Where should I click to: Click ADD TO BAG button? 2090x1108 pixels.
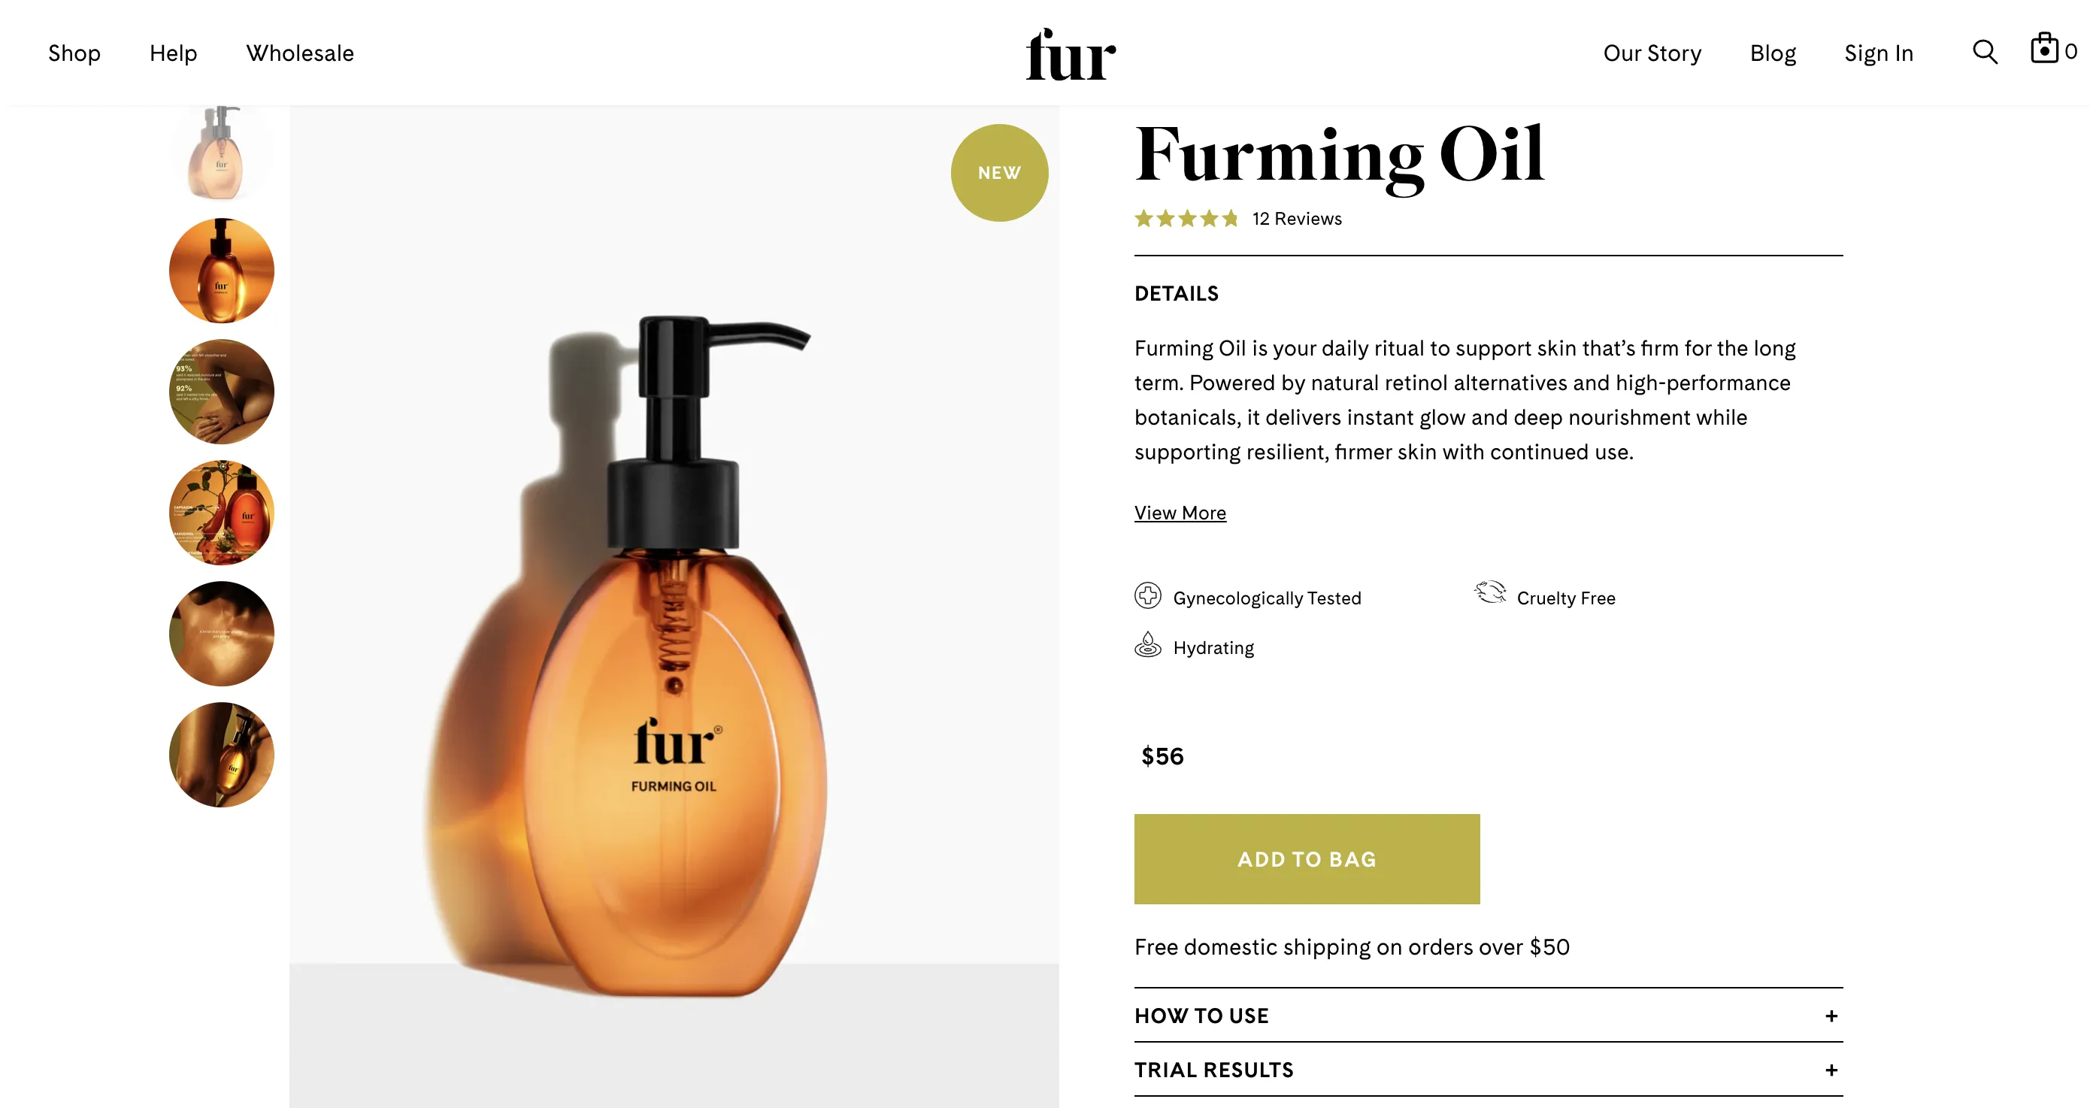pyautogui.click(x=1307, y=859)
